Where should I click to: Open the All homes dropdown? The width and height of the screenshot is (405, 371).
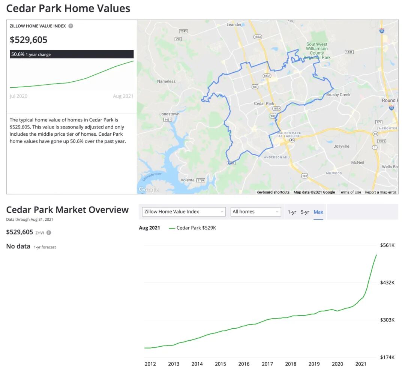click(255, 212)
